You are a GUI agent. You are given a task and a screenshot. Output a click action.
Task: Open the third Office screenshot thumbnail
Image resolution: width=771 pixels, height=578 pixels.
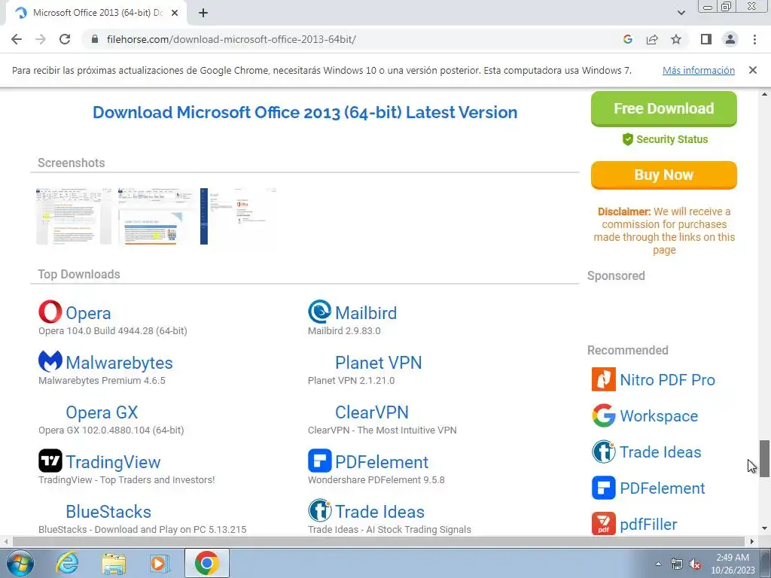coord(238,216)
